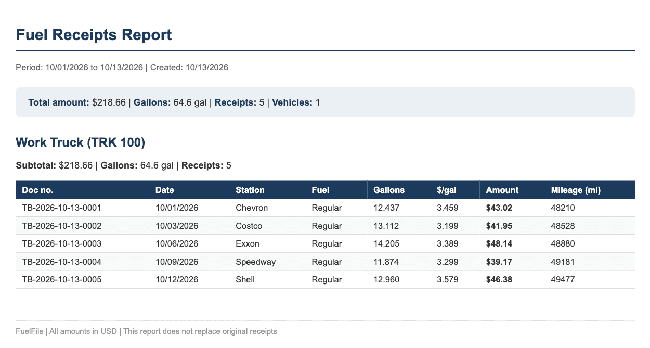Click the date 10/09/2026
This screenshot has width=650, height=348.
pos(177,262)
